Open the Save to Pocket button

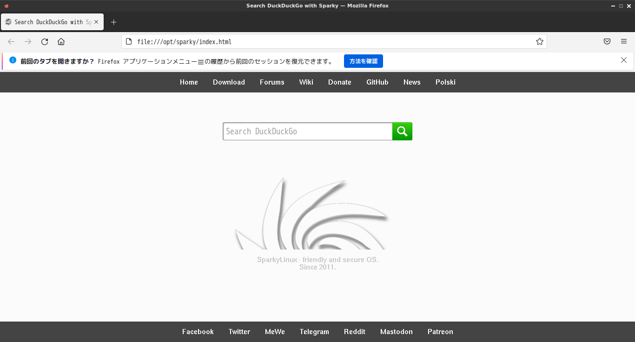(607, 42)
